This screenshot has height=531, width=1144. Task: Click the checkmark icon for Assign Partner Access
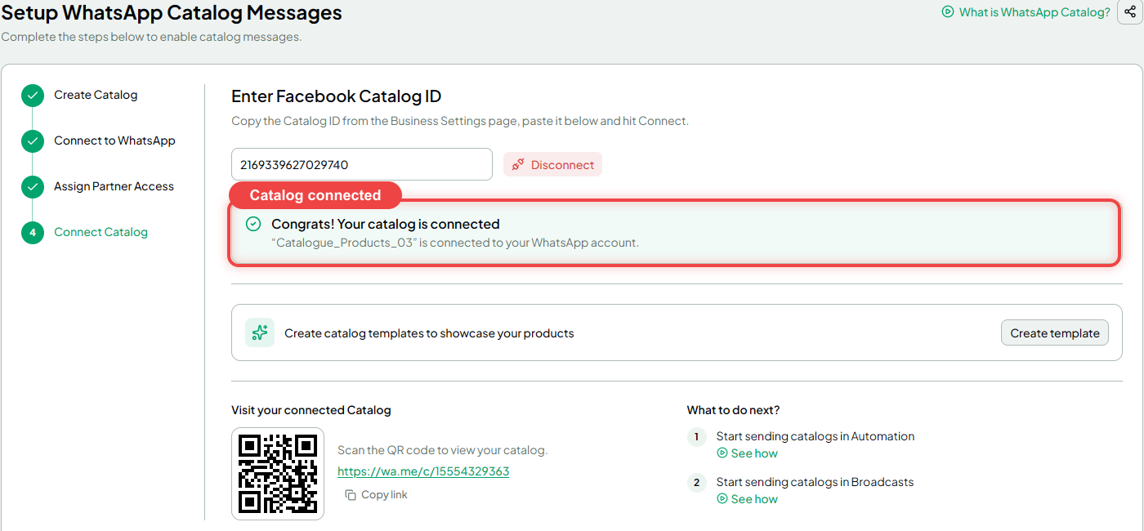click(33, 187)
